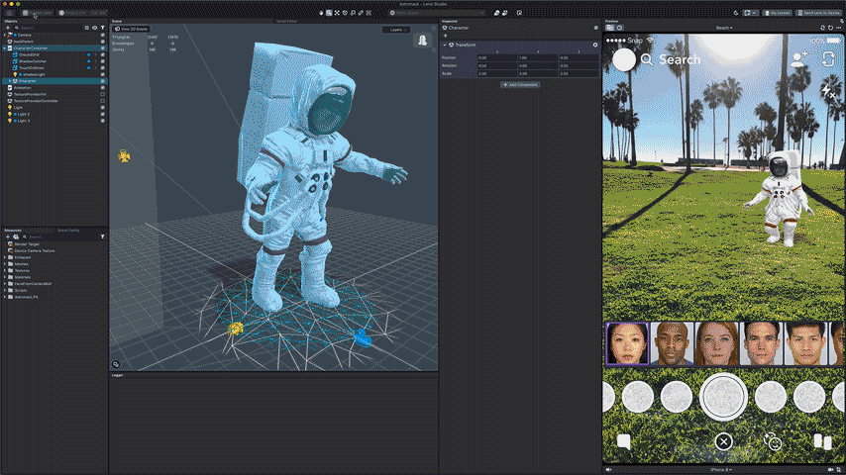This screenshot has height=475, width=846.
Task: Reset the Preview with refresh icon
Action: (x=830, y=28)
